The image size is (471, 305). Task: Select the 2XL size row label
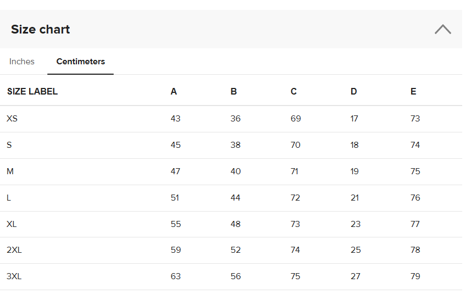[14, 250]
